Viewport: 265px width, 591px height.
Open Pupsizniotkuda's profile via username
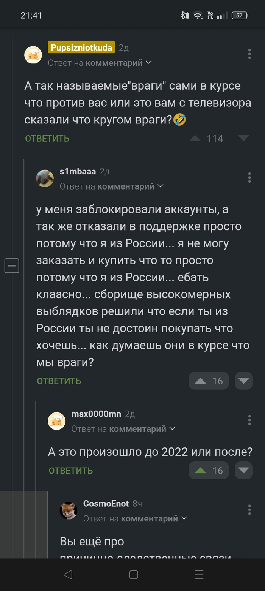[81, 48]
